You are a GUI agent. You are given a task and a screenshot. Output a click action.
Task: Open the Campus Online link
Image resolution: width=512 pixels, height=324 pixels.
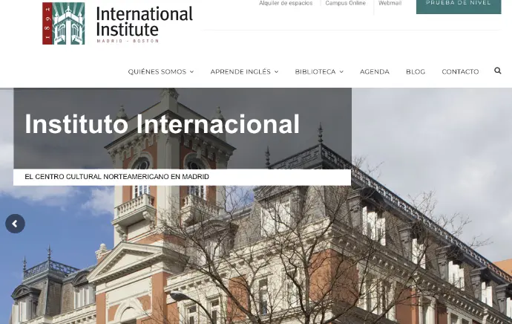(x=346, y=3)
